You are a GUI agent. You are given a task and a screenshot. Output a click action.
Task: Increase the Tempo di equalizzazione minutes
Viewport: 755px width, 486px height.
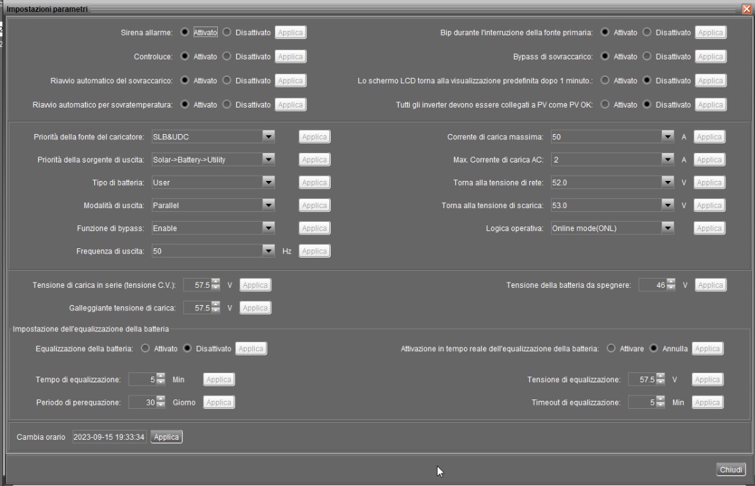pyautogui.click(x=161, y=376)
